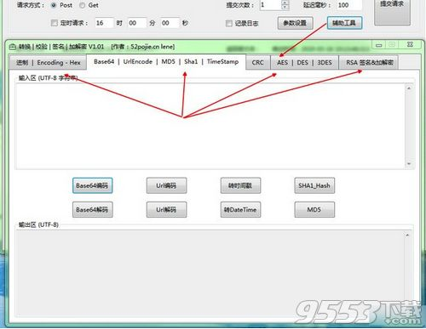This screenshot has height=329, width=426.
Task: Switch to the RSA 签名&加解密 tab
Action: 369,63
